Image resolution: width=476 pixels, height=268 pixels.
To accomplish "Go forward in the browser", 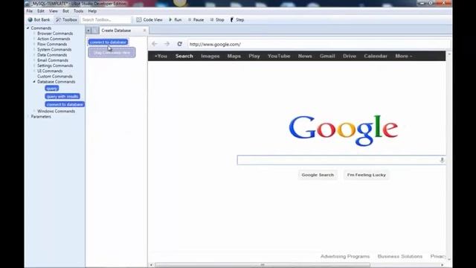I will click(x=167, y=44).
